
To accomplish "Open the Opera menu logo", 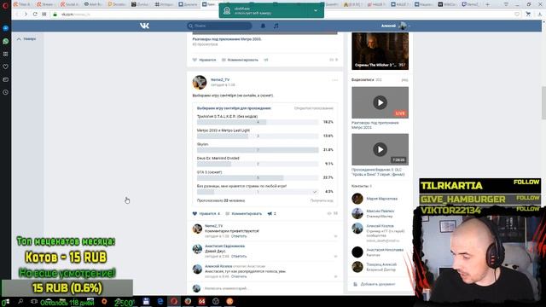I will (x=5, y=5).
